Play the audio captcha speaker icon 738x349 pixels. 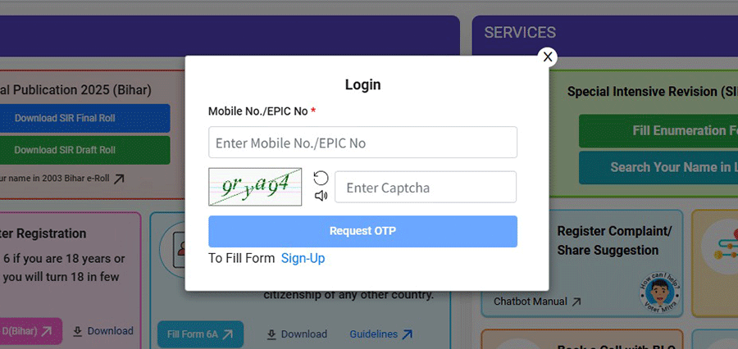coord(321,196)
